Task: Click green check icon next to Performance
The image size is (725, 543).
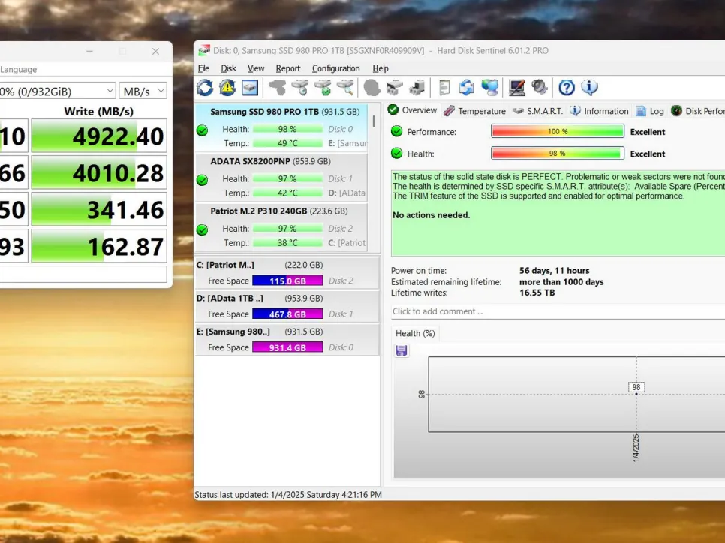Action: (x=397, y=131)
